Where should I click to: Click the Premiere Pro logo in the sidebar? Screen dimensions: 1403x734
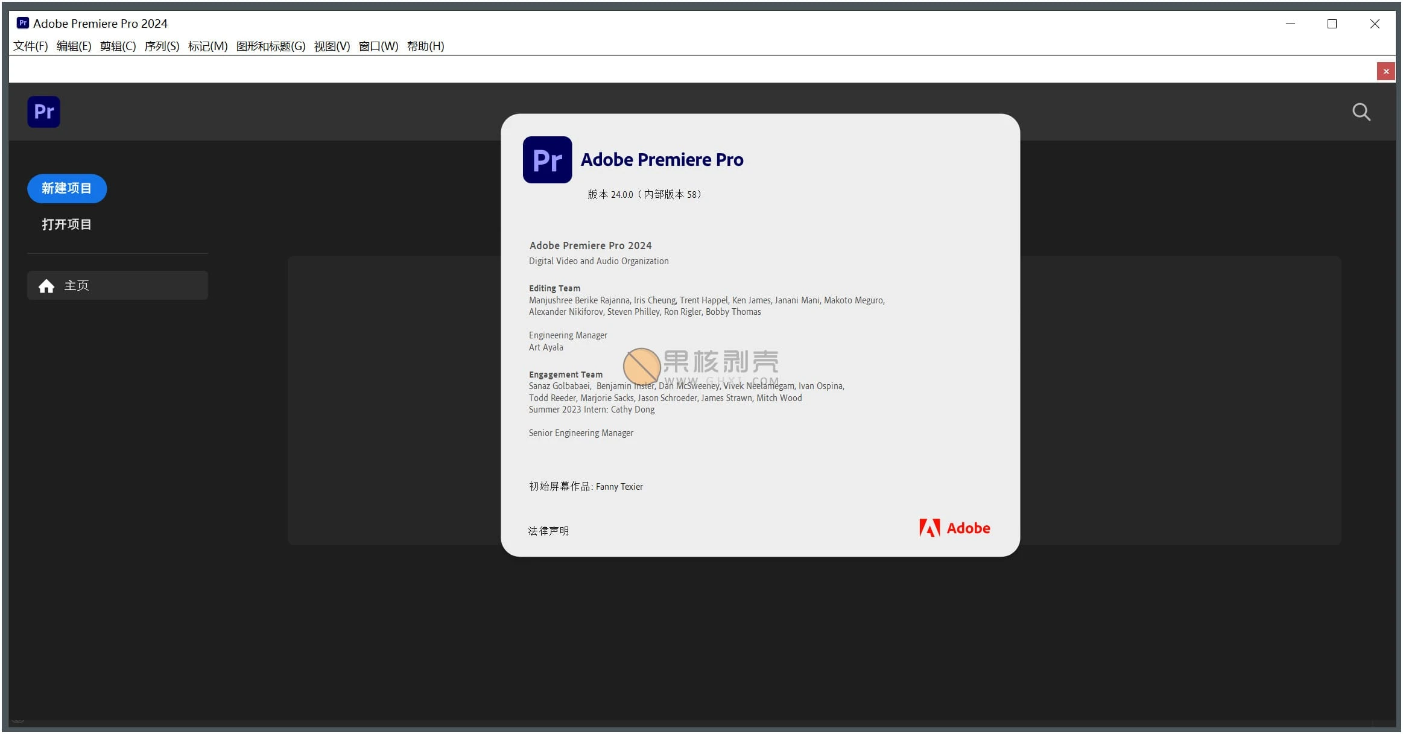pyautogui.click(x=43, y=112)
